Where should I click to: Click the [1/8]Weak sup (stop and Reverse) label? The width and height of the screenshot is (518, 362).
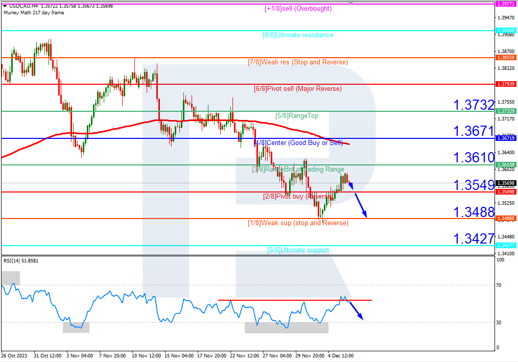[298, 223]
